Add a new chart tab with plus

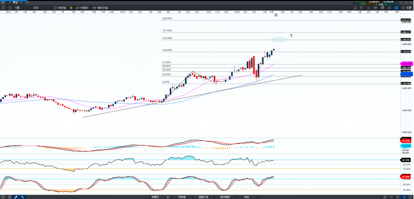[27, 2]
